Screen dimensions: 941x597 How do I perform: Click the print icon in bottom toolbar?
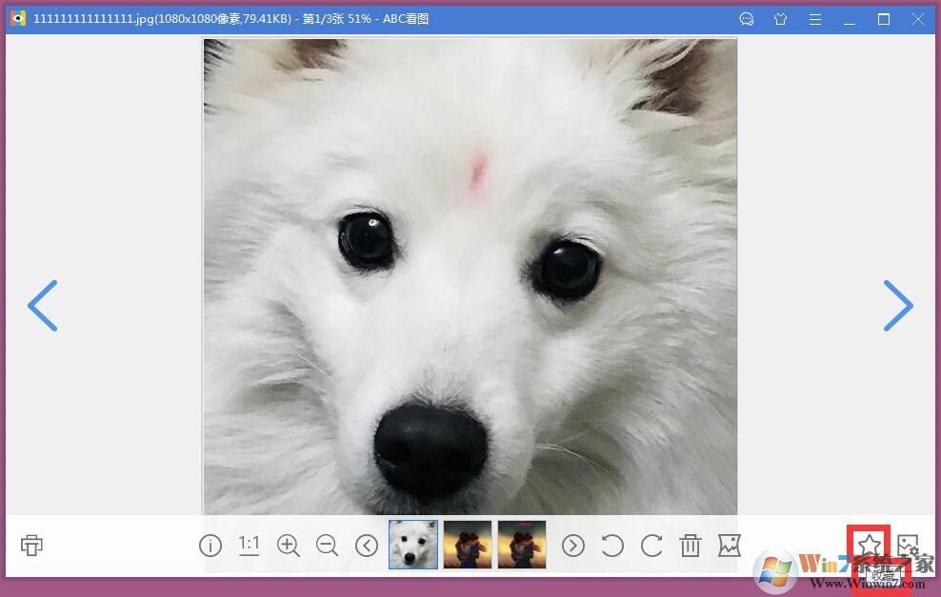click(31, 545)
